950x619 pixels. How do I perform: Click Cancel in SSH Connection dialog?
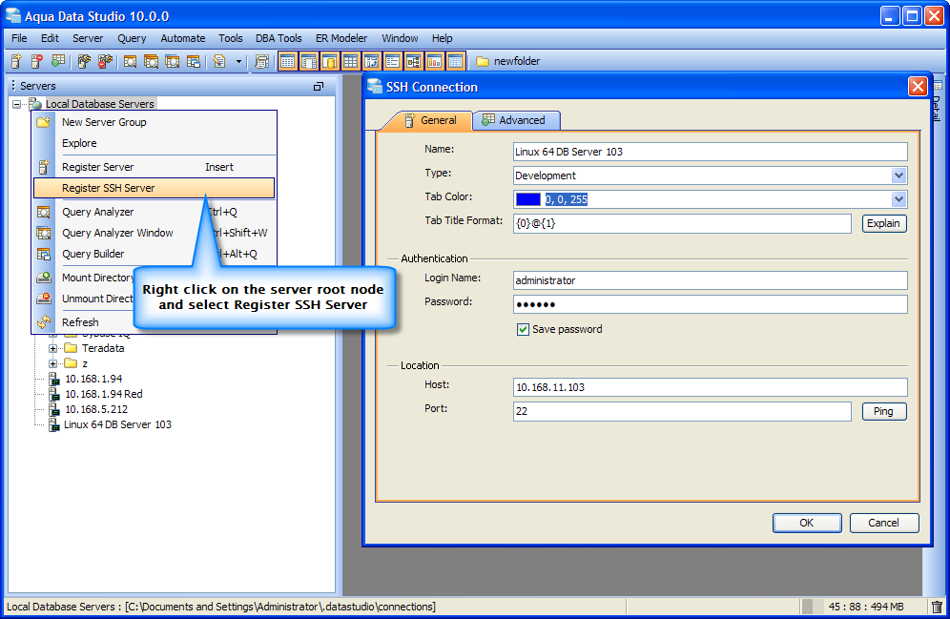coord(884,523)
